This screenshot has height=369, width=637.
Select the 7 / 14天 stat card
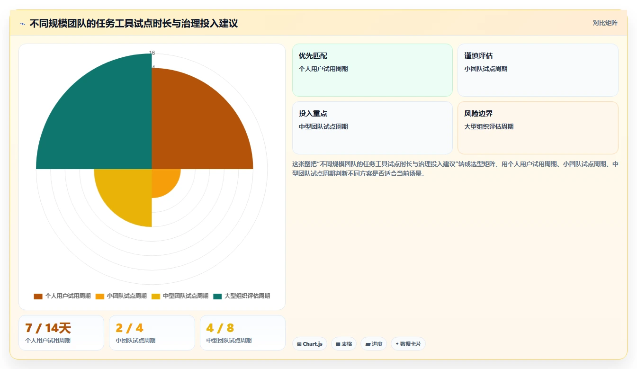(61, 333)
